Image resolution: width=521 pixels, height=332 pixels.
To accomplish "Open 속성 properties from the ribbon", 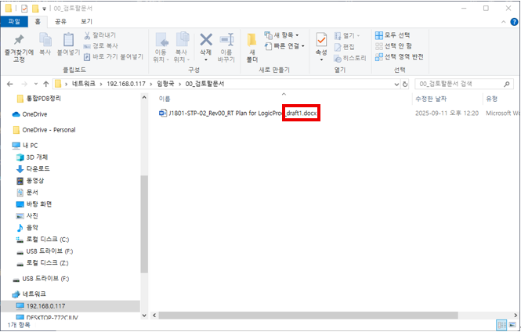I will pos(321,41).
